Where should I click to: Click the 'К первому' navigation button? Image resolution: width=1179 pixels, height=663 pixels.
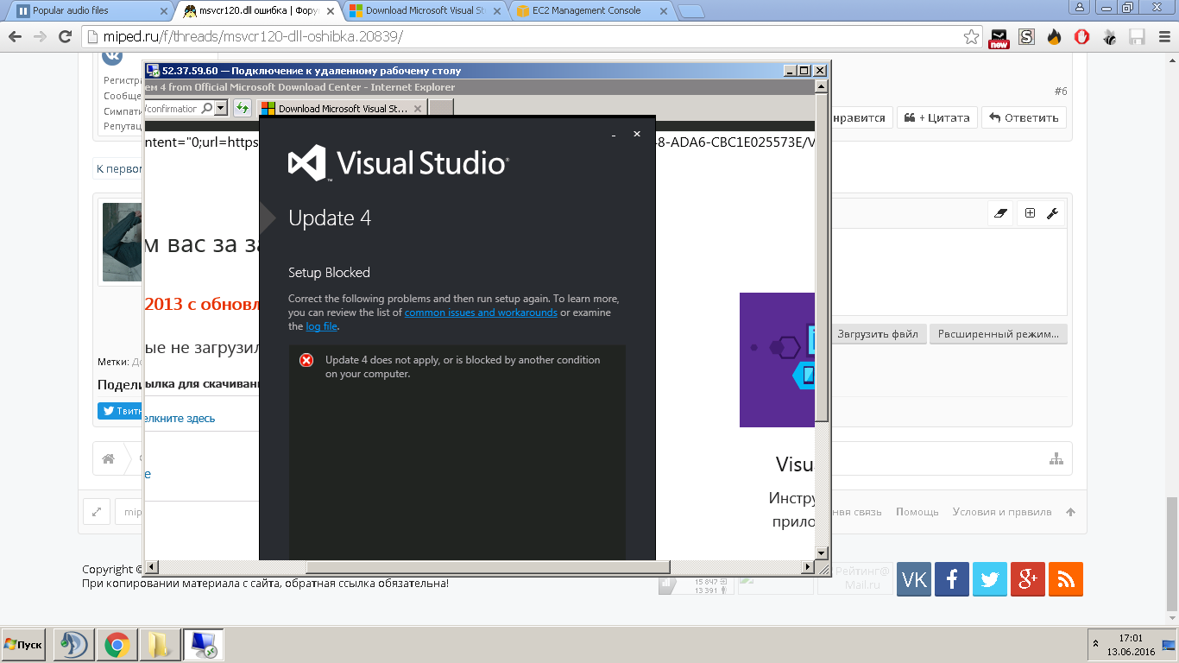click(119, 169)
